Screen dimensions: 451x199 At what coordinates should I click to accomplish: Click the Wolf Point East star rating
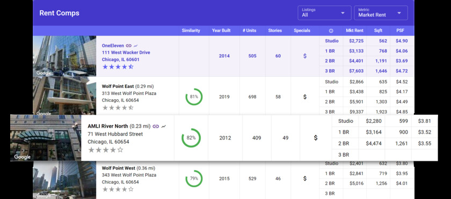pyautogui.click(x=118, y=108)
